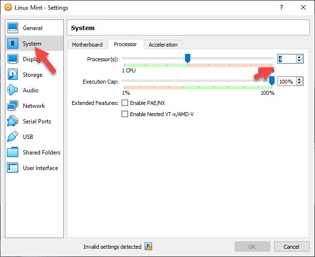This screenshot has width=315, height=257.
Task: Select the User Interface icon
Action: click(x=13, y=168)
